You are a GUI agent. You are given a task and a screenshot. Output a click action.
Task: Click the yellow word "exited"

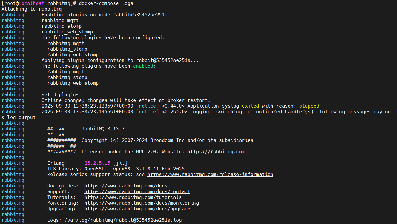(250, 106)
